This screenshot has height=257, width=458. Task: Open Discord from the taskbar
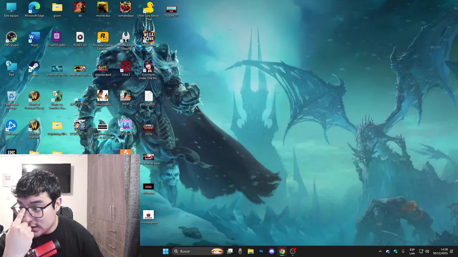pos(272,251)
